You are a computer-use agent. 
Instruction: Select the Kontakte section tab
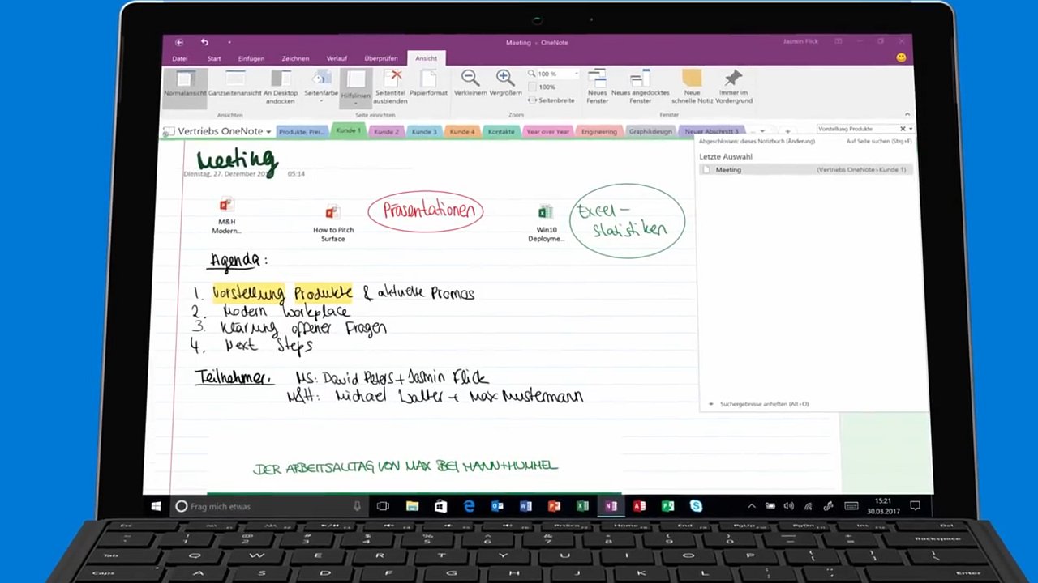(x=501, y=131)
